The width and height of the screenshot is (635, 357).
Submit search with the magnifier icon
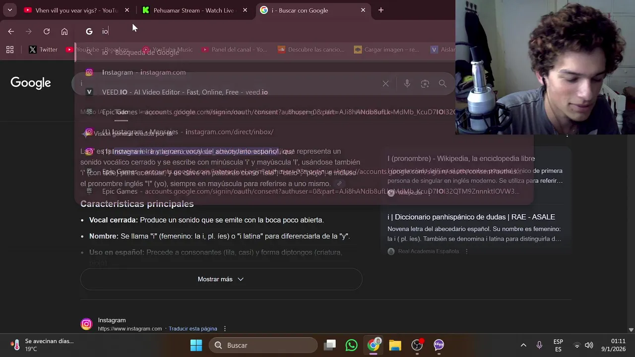click(x=443, y=84)
